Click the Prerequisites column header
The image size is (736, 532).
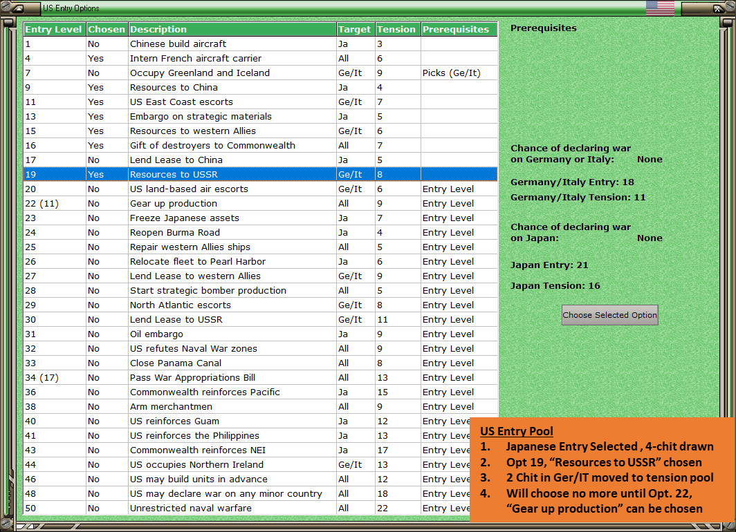click(459, 29)
